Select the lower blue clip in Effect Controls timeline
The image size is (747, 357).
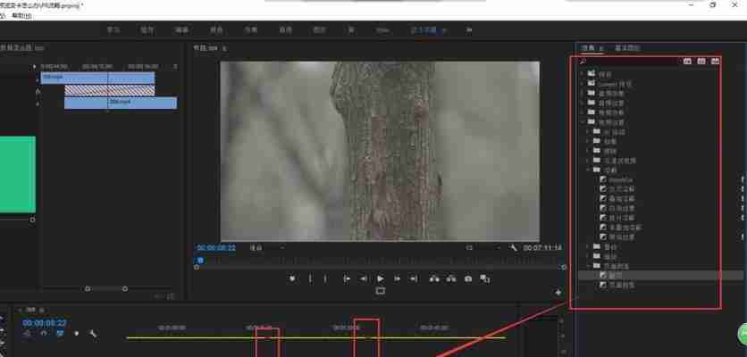(121, 103)
